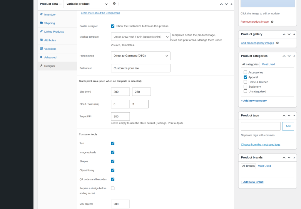Click the Max objects field
The width and height of the screenshot is (301, 209).
pyautogui.click(x=120, y=204)
